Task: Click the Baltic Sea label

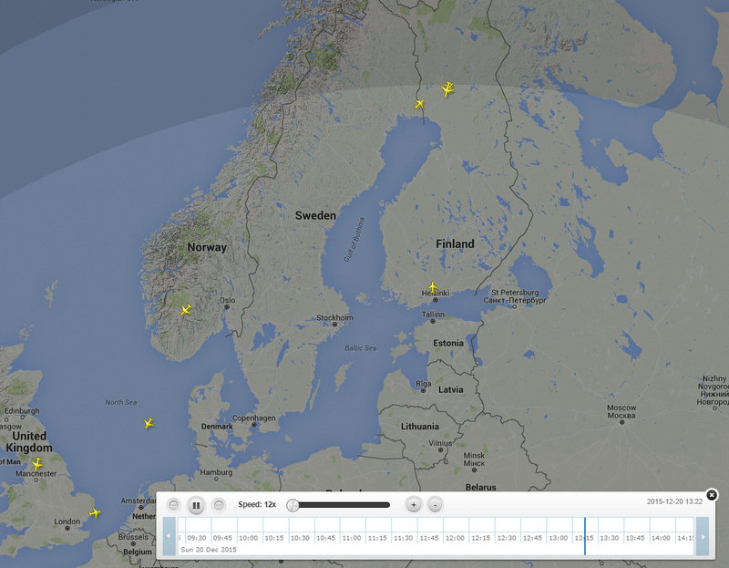Action: click(360, 348)
